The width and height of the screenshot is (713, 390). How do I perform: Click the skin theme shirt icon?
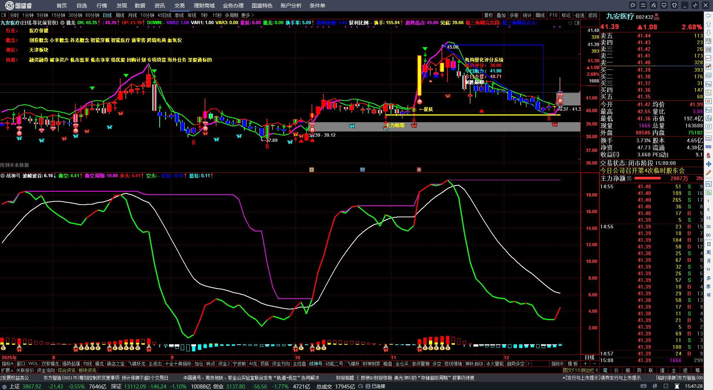tap(674, 5)
